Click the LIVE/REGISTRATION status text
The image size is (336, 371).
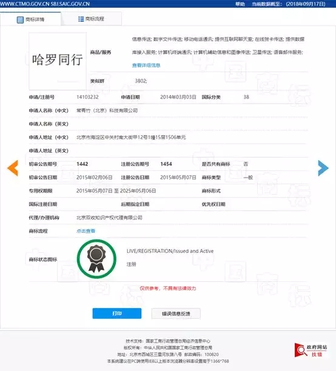(170, 251)
